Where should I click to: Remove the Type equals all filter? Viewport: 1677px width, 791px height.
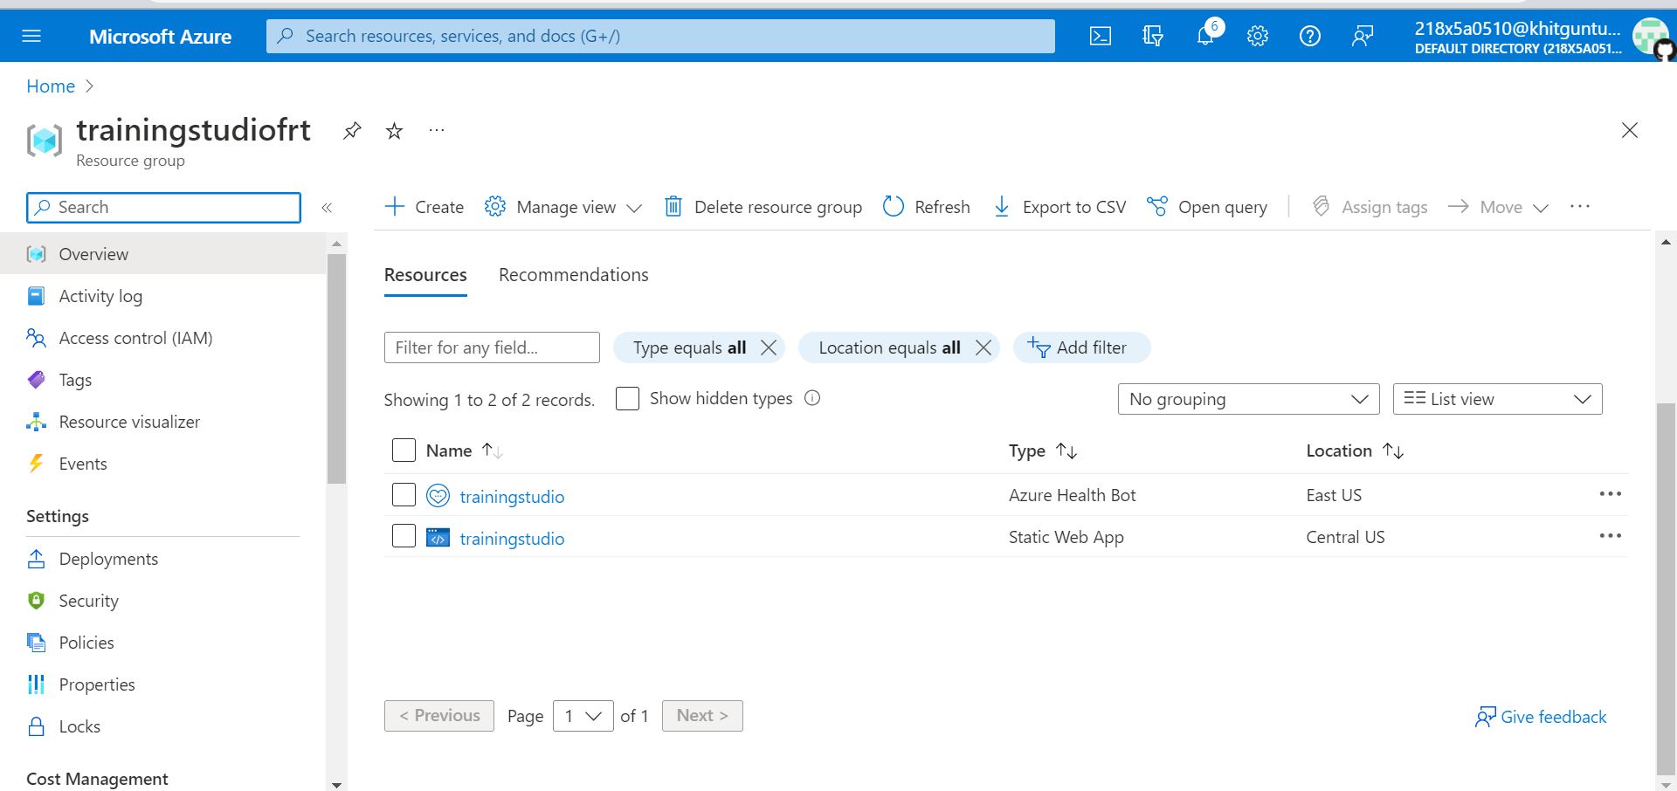pyautogui.click(x=769, y=347)
